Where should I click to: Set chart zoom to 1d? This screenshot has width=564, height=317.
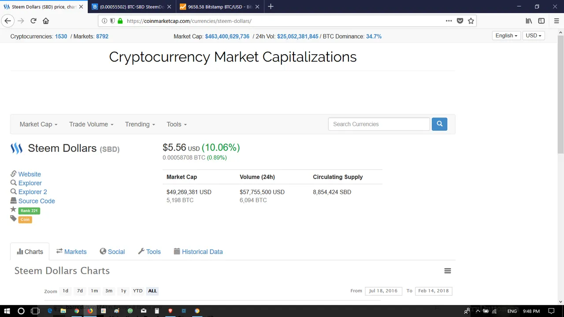(x=65, y=291)
